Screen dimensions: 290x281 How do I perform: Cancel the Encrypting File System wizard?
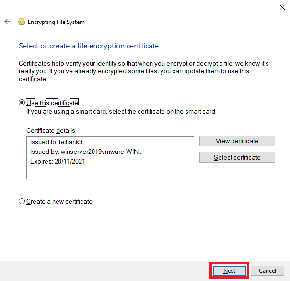pos(267,271)
